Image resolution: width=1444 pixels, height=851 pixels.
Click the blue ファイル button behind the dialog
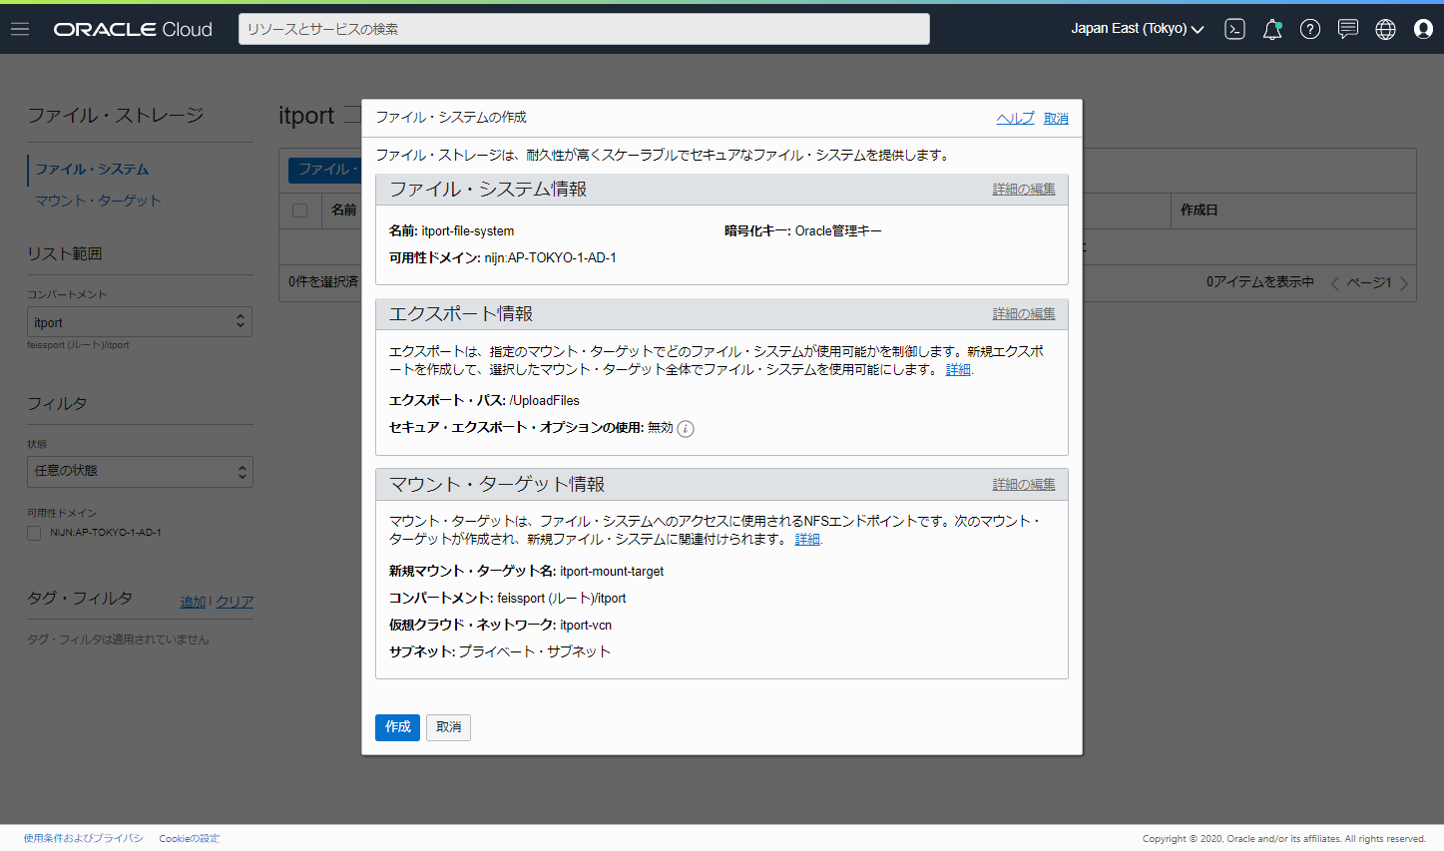tap(325, 170)
